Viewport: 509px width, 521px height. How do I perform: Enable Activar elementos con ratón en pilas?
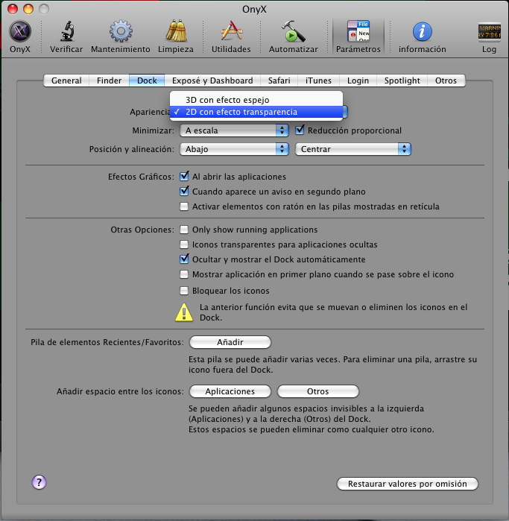click(184, 206)
